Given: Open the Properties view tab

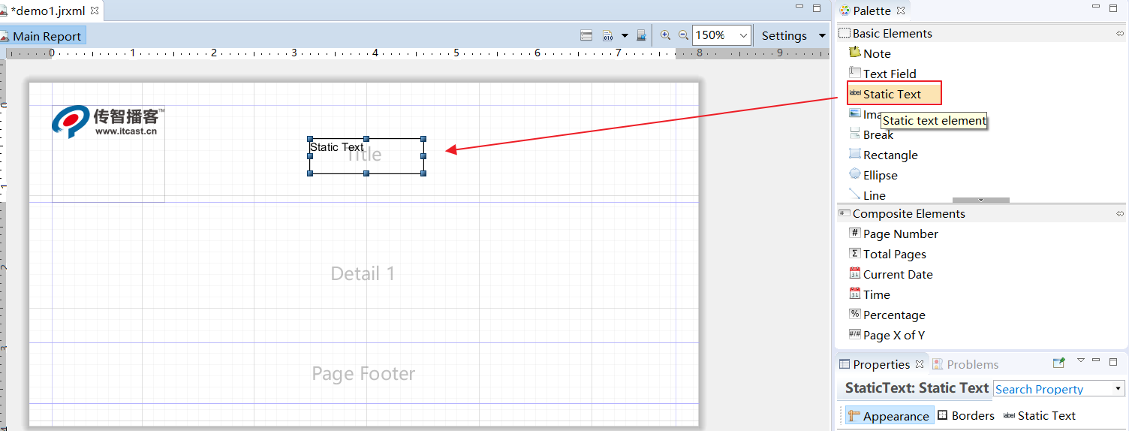Looking at the screenshot, I should pyautogui.click(x=881, y=364).
